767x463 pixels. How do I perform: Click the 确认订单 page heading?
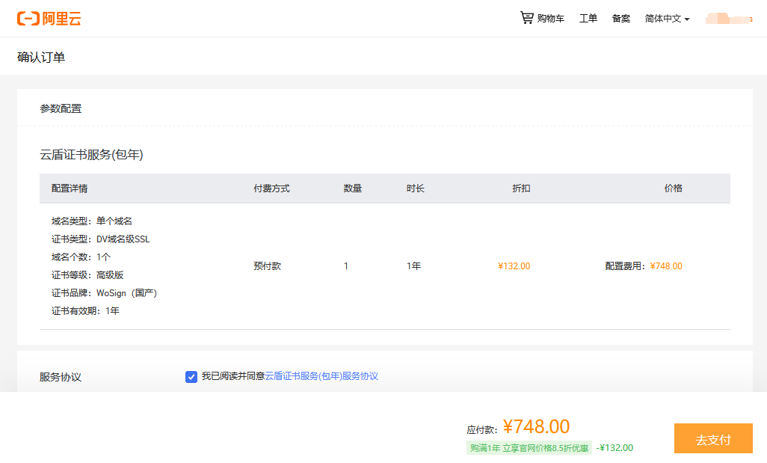[x=41, y=57]
